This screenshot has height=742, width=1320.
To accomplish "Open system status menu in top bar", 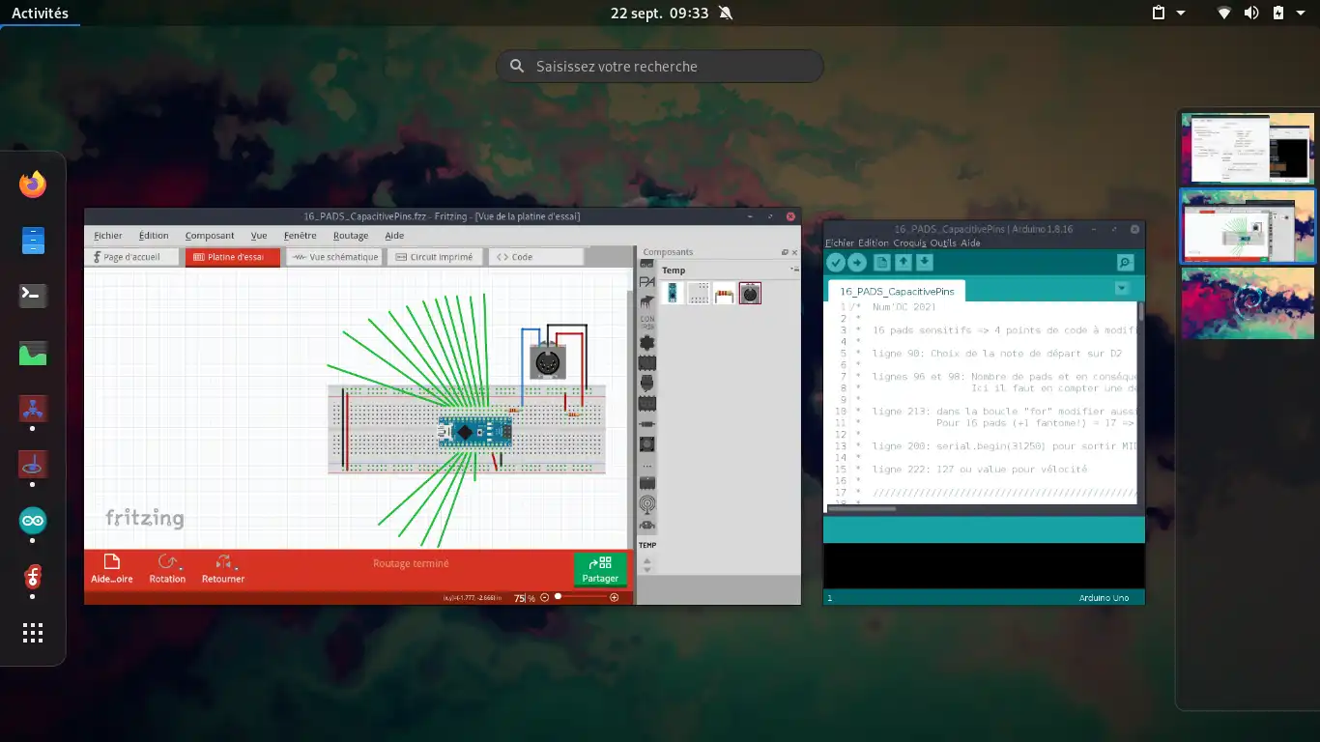I will (1261, 13).
